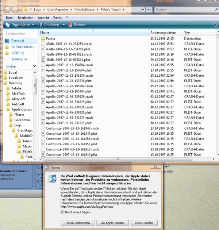This screenshot has height=230, width=219.
Task: Sort by the Änderungsdatum column header
Action: click(x=165, y=32)
